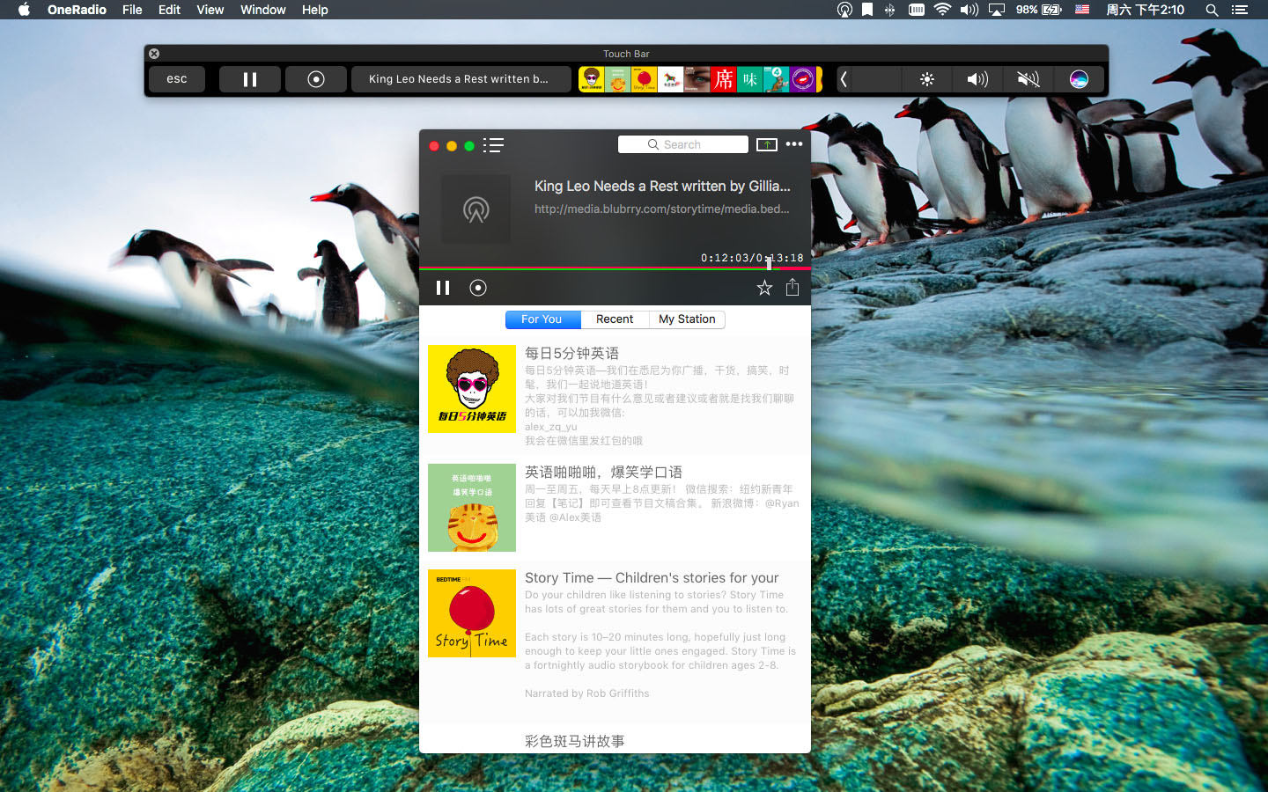
Task: Click the King Leo Needs a Rest title
Action: click(662, 186)
